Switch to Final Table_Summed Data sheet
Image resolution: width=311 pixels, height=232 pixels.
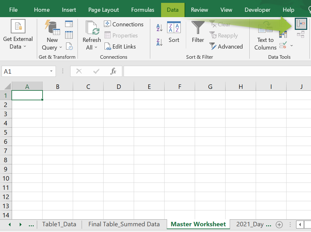(124, 224)
